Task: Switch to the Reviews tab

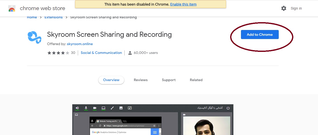Action: point(141,80)
